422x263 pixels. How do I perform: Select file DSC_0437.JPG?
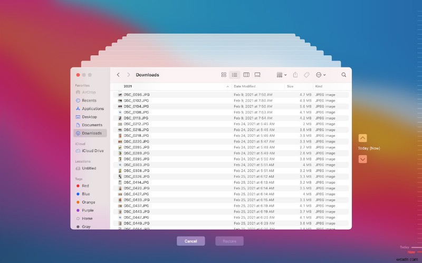click(231, 206)
